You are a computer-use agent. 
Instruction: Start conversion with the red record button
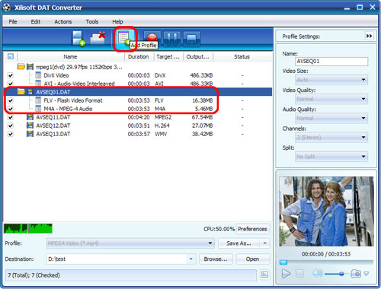[x=152, y=39]
